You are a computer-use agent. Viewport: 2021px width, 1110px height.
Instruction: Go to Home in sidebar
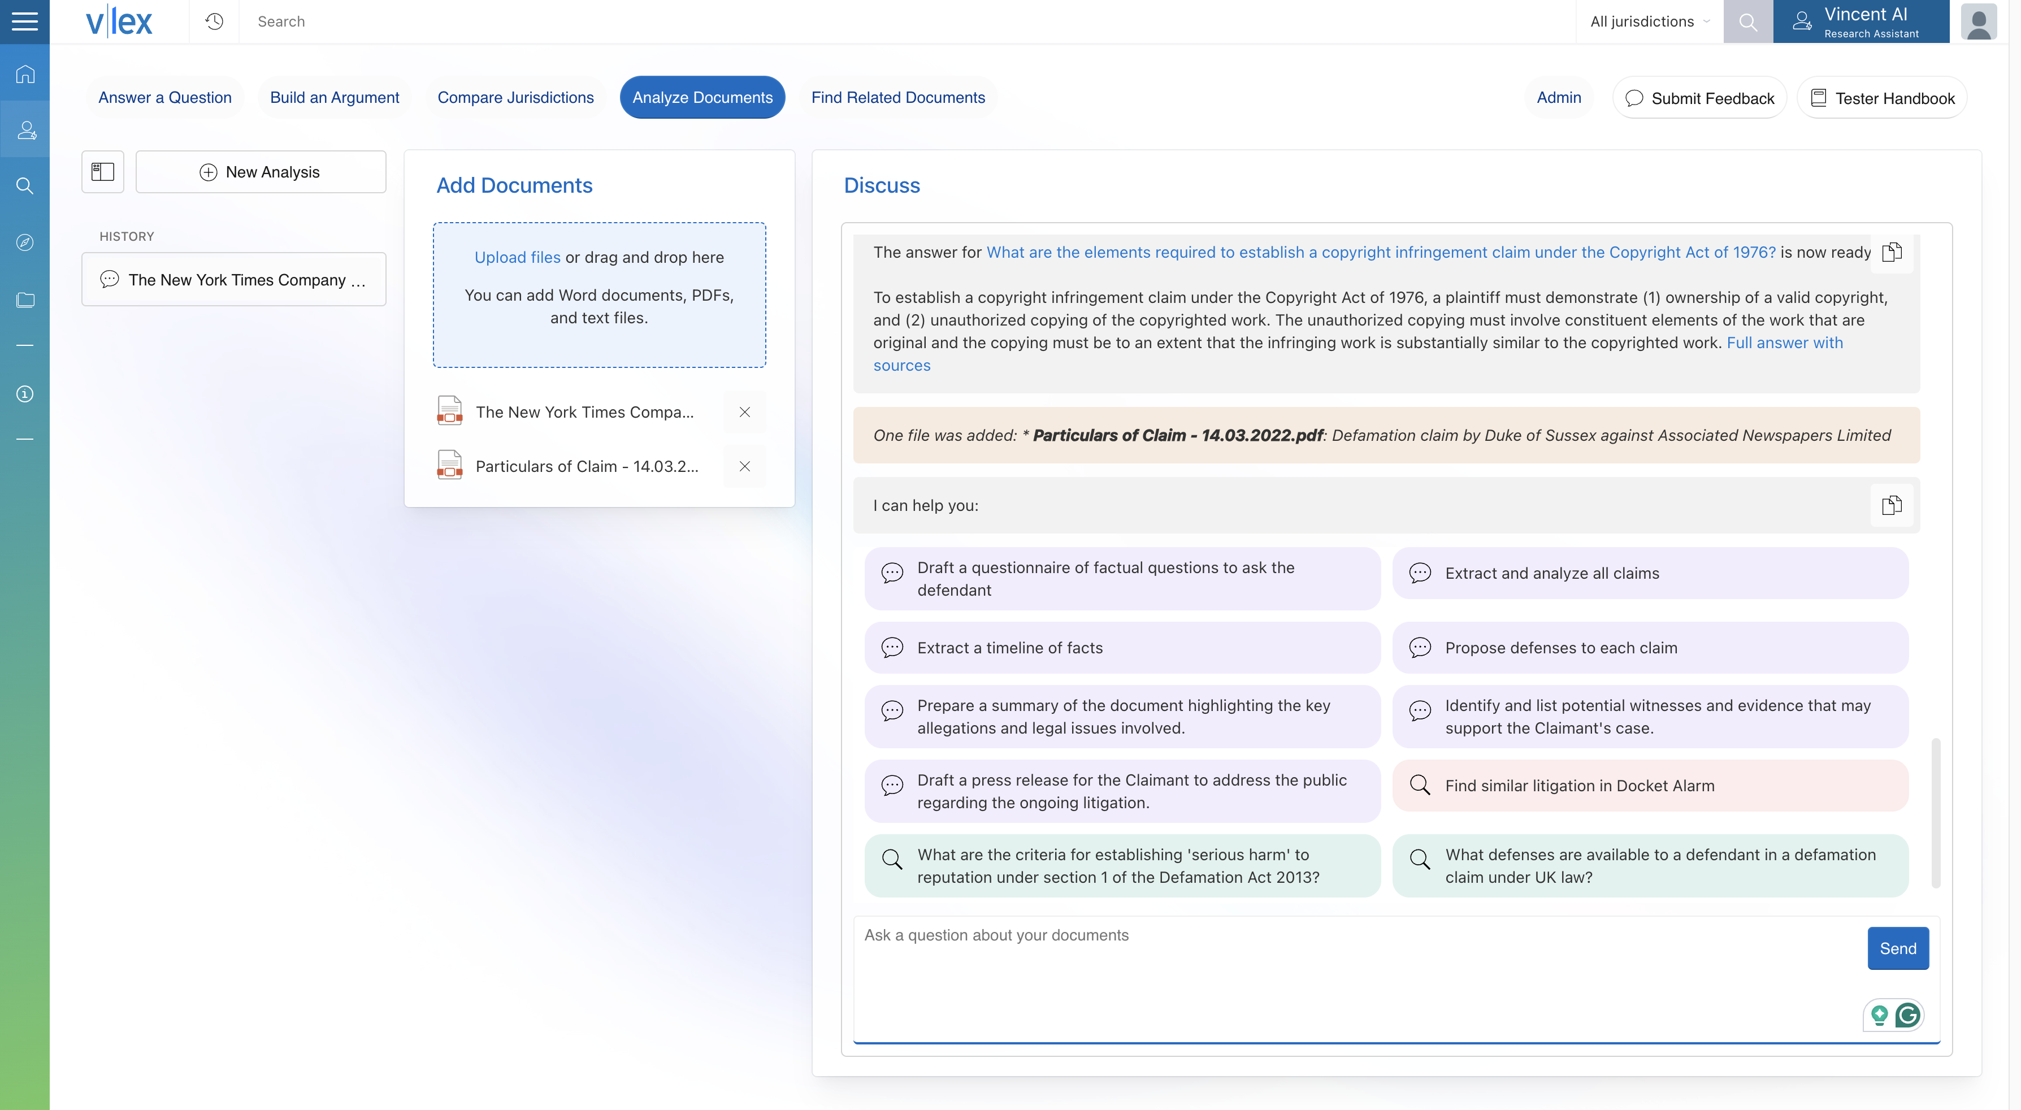(x=25, y=73)
